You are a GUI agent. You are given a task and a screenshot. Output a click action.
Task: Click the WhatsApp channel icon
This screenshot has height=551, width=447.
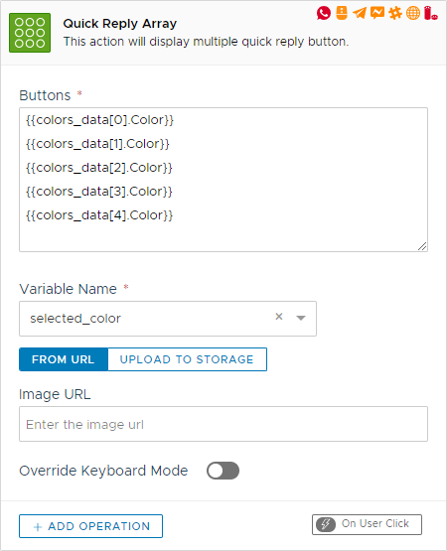pyautogui.click(x=324, y=13)
